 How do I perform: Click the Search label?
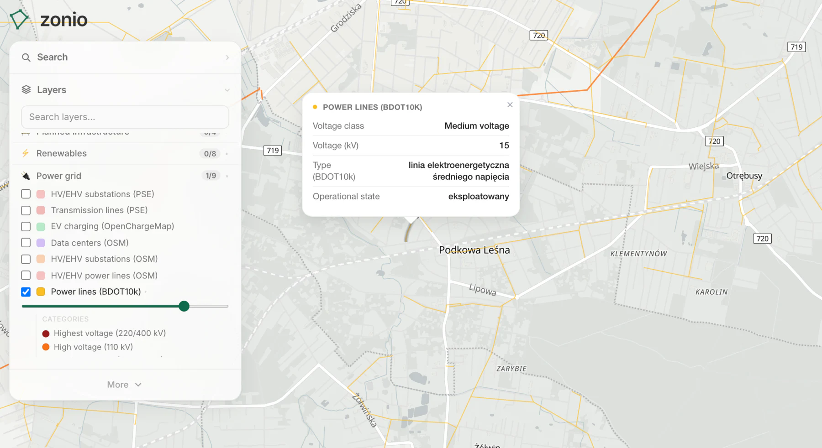point(53,57)
